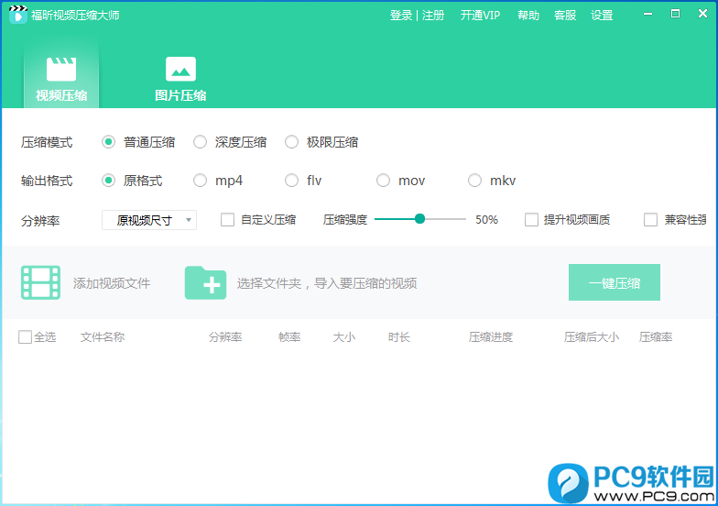The height and width of the screenshot is (506, 718).
Task: Select 深度压缩 compression mode
Action: click(201, 142)
